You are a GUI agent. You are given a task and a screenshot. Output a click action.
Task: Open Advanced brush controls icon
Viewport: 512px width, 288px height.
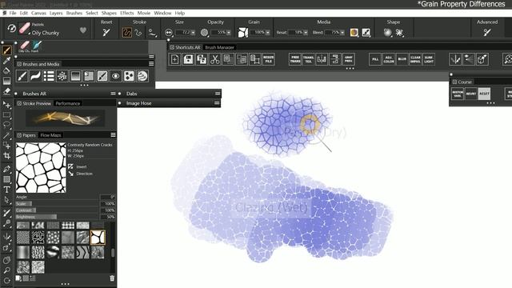(487, 32)
